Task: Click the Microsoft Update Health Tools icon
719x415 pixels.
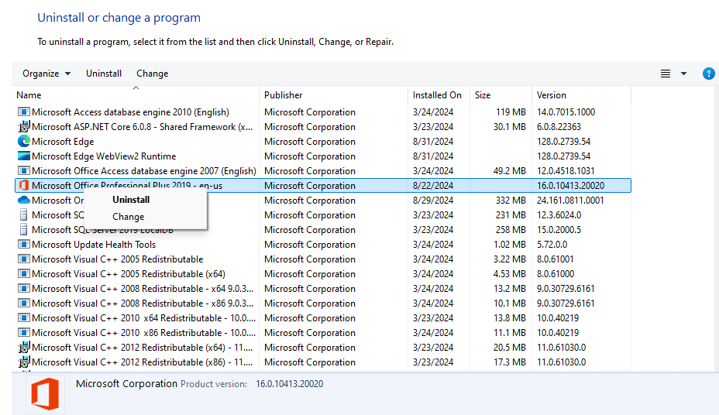Action: (x=24, y=244)
